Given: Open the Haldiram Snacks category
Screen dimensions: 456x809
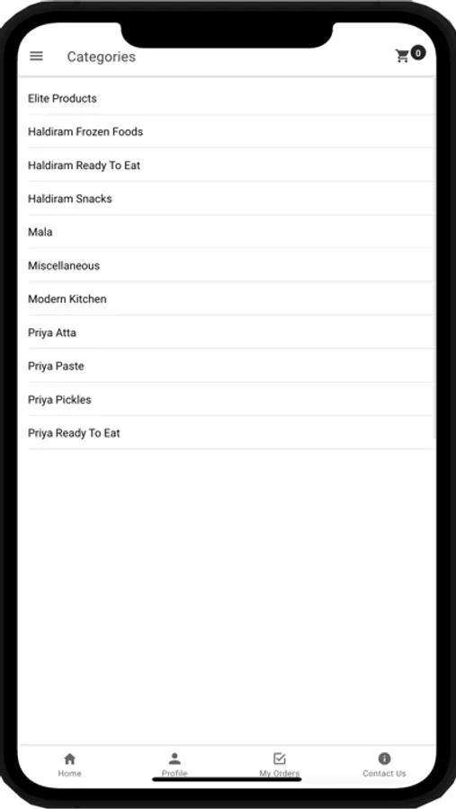Looking at the screenshot, I should [230, 199].
